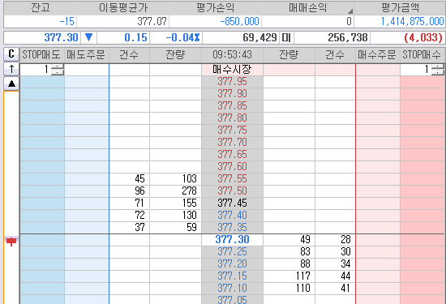Screen dimensions: 446x304
Task: Select price 377.10 in the ladder
Action: [x=232, y=289]
